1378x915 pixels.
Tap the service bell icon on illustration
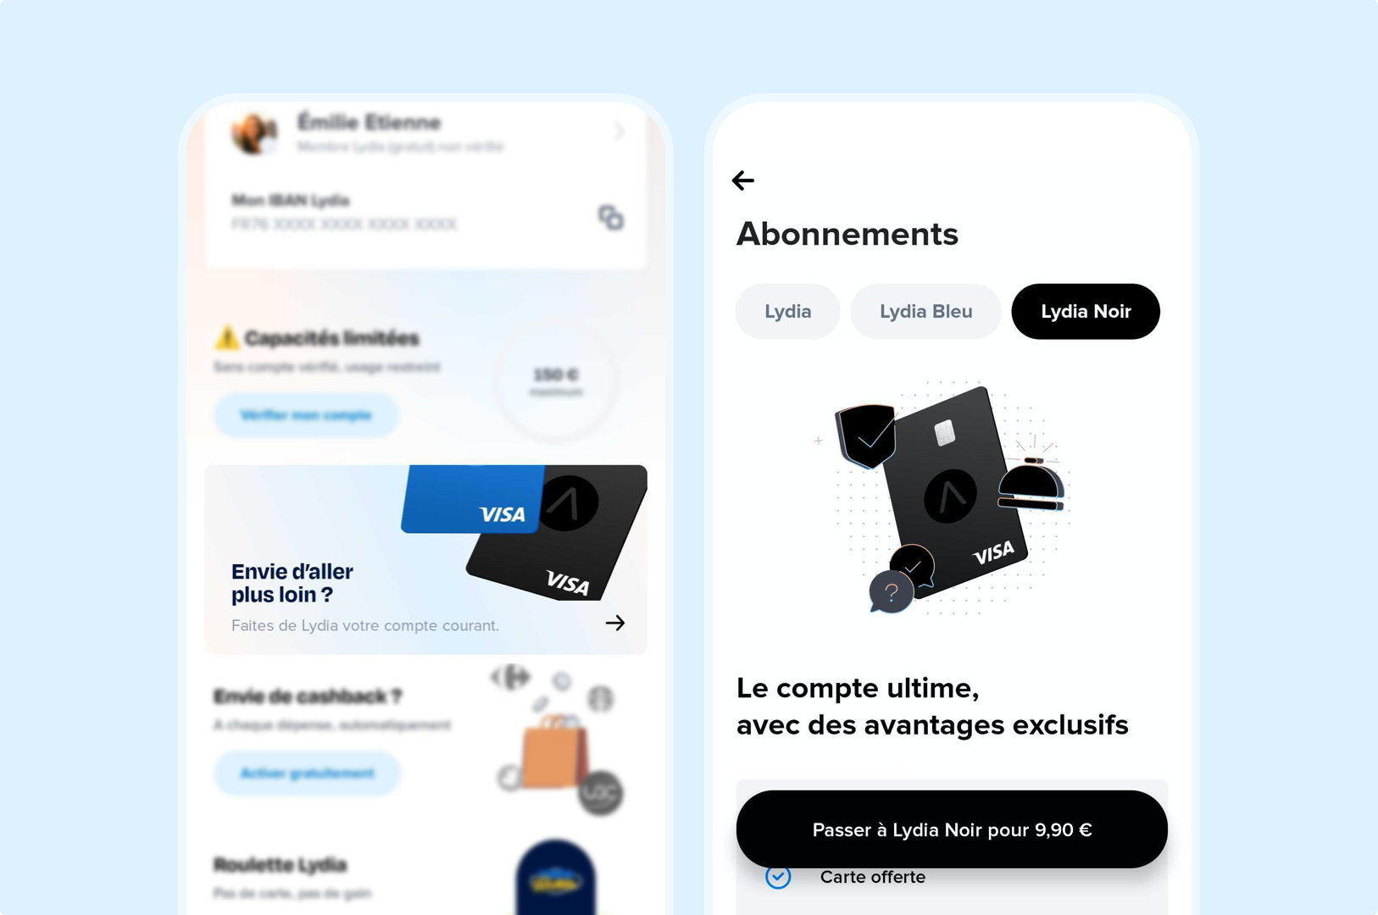pos(1031,484)
